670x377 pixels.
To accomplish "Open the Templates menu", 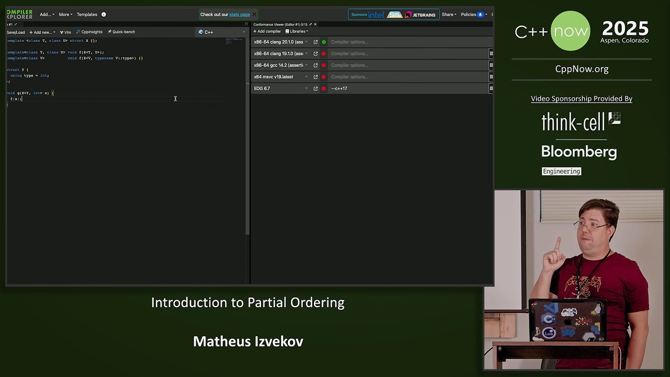I will tap(87, 14).
